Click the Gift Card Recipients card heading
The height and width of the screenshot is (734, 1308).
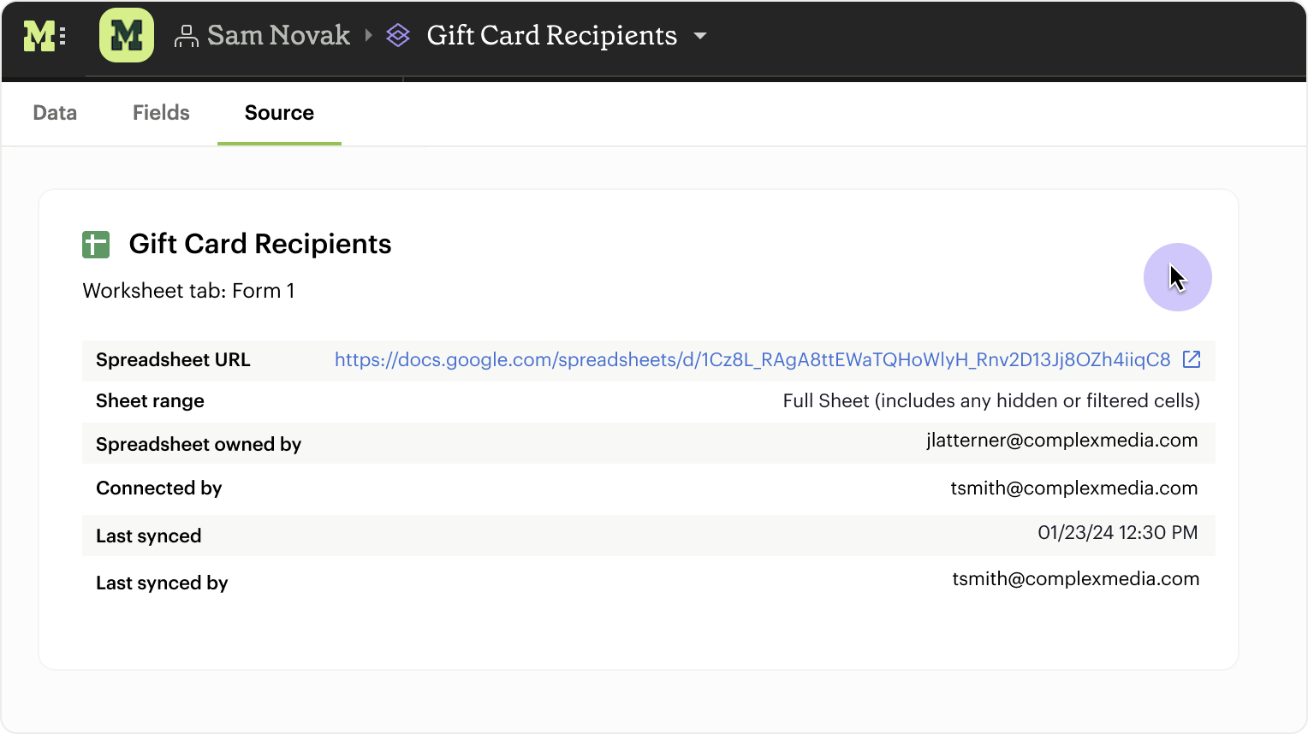(260, 245)
